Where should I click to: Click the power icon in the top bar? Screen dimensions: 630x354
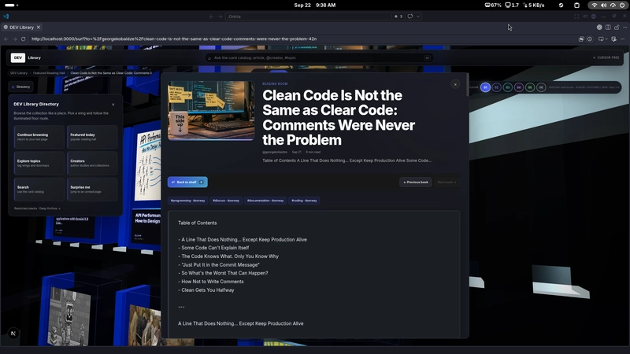622,6
